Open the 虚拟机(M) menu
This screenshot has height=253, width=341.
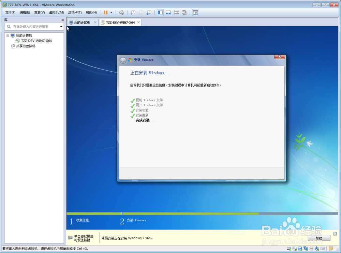click(x=56, y=12)
